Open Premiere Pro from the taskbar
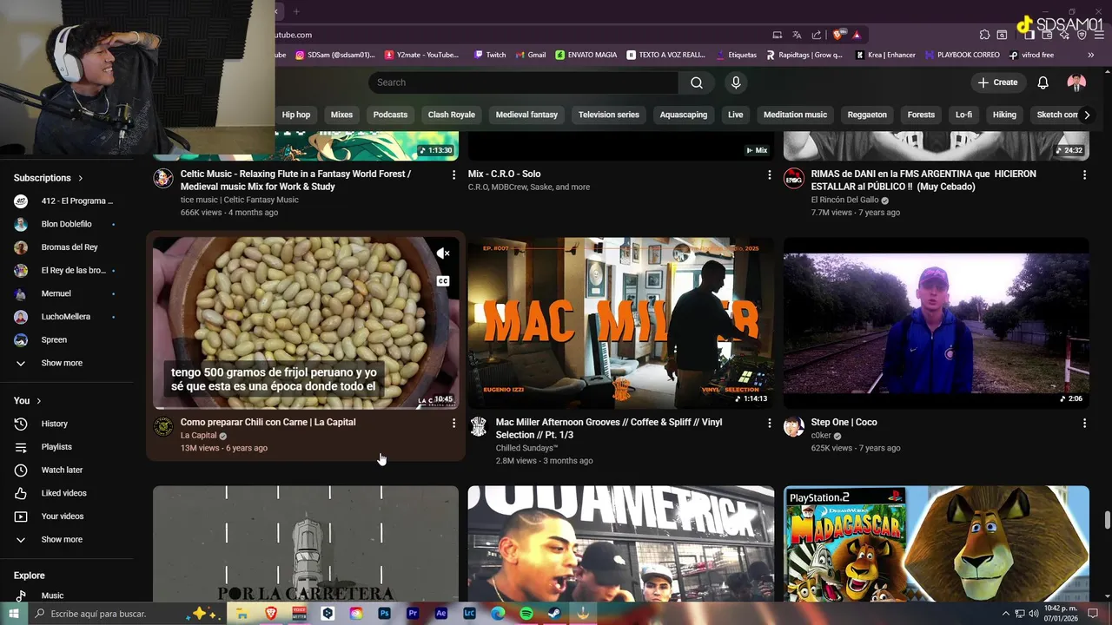This screenshot has width=1112, height=625. click(413, 613)
